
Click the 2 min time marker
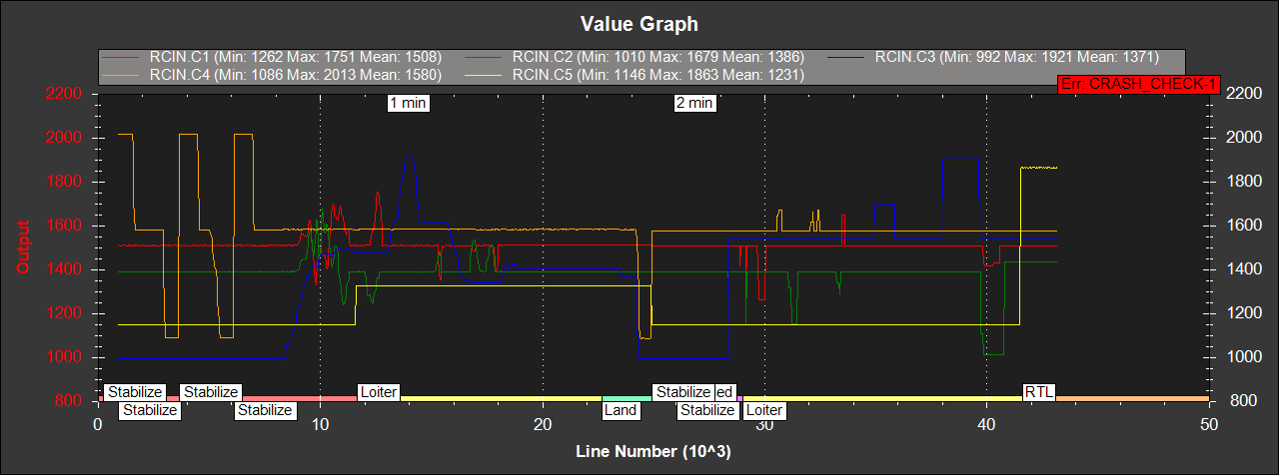click(x=694, y=103)
